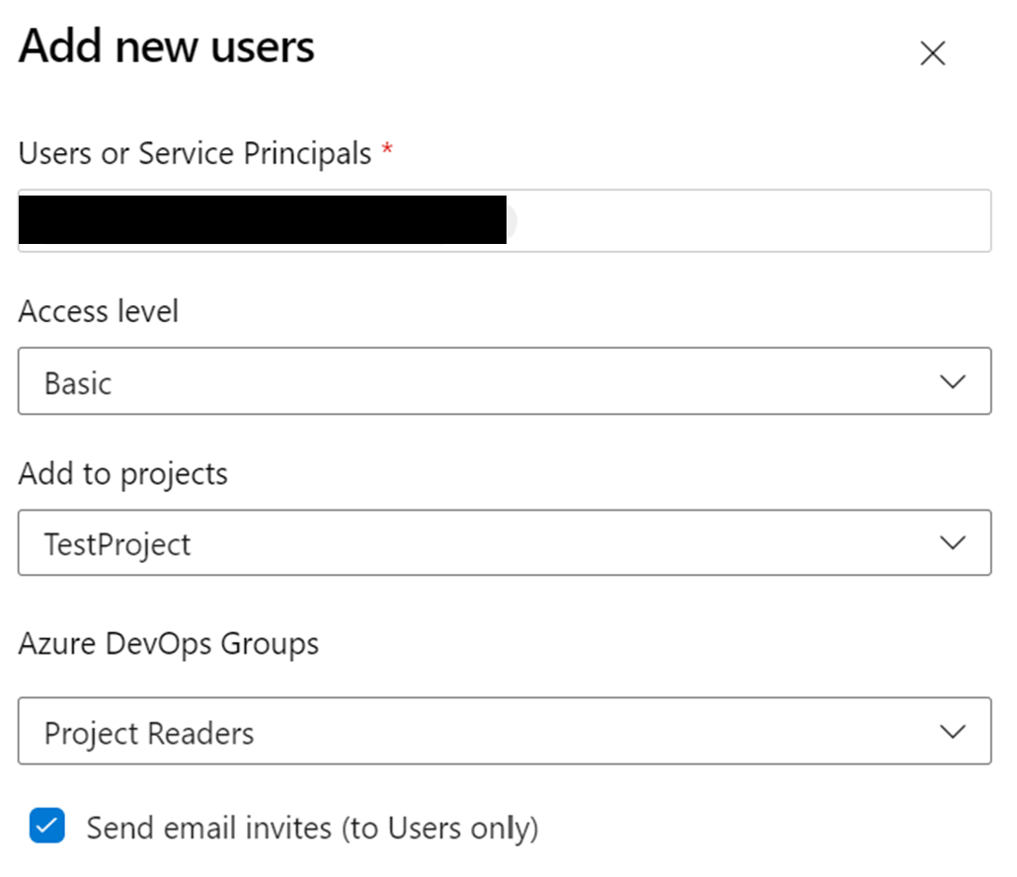
Task: Click the 'Users or Service Principals' label
Action: (x=196, y=154)
